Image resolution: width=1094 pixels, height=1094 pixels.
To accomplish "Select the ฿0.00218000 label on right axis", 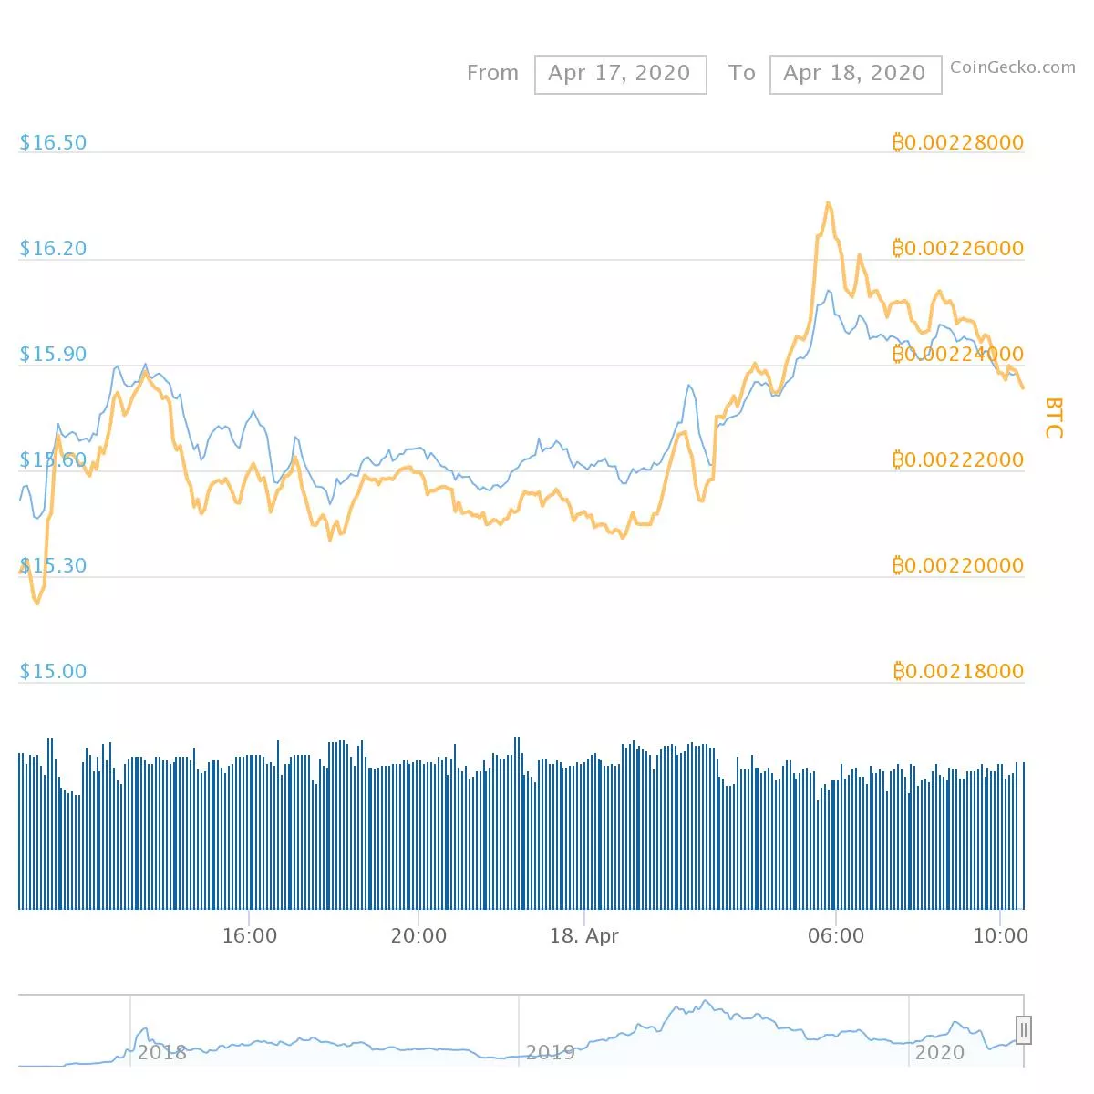I will coord(957,671).
